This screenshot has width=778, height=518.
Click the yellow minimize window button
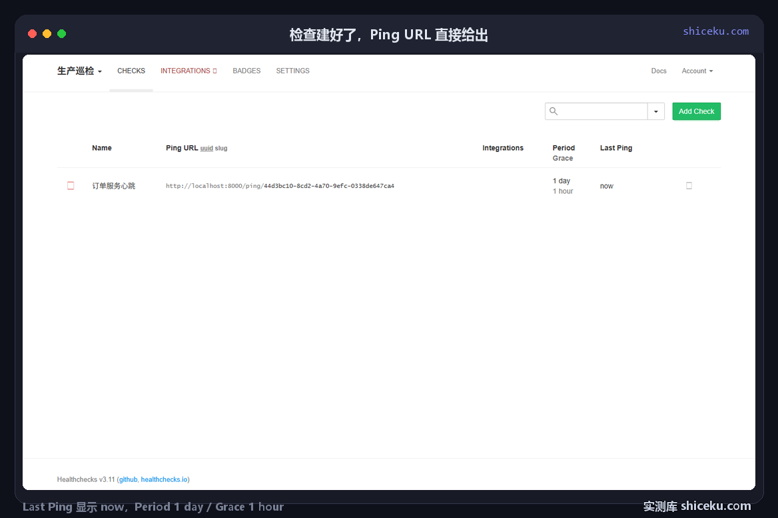tap(47, 34)
